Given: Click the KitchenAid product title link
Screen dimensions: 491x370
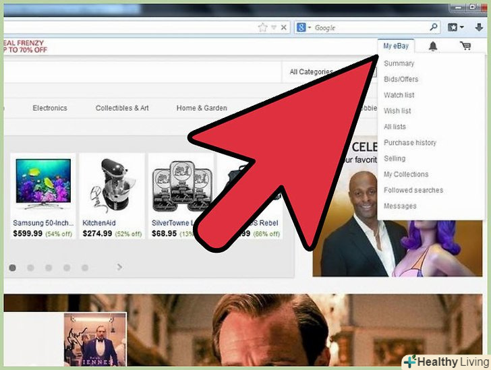Looking at the screenshot, I should coord(99,223).
